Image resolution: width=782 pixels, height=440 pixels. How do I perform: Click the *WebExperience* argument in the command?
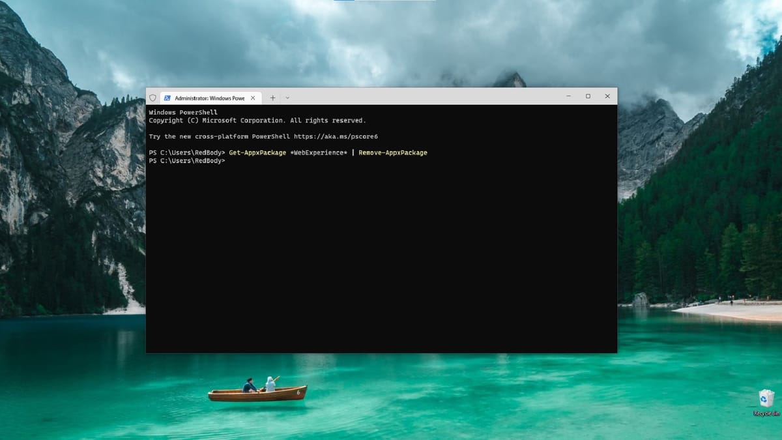tap(319, 153)
